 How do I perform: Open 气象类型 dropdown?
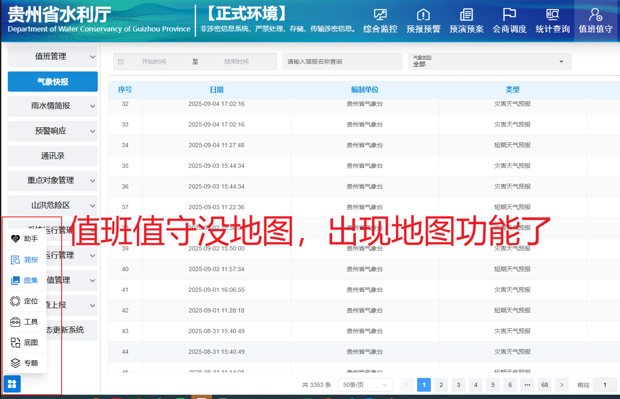coord(489,62)
